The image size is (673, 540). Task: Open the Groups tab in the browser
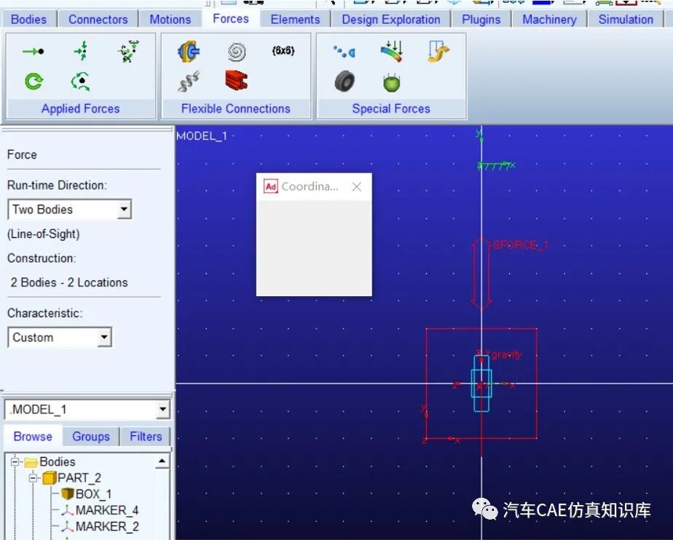[x=90, y=436]
